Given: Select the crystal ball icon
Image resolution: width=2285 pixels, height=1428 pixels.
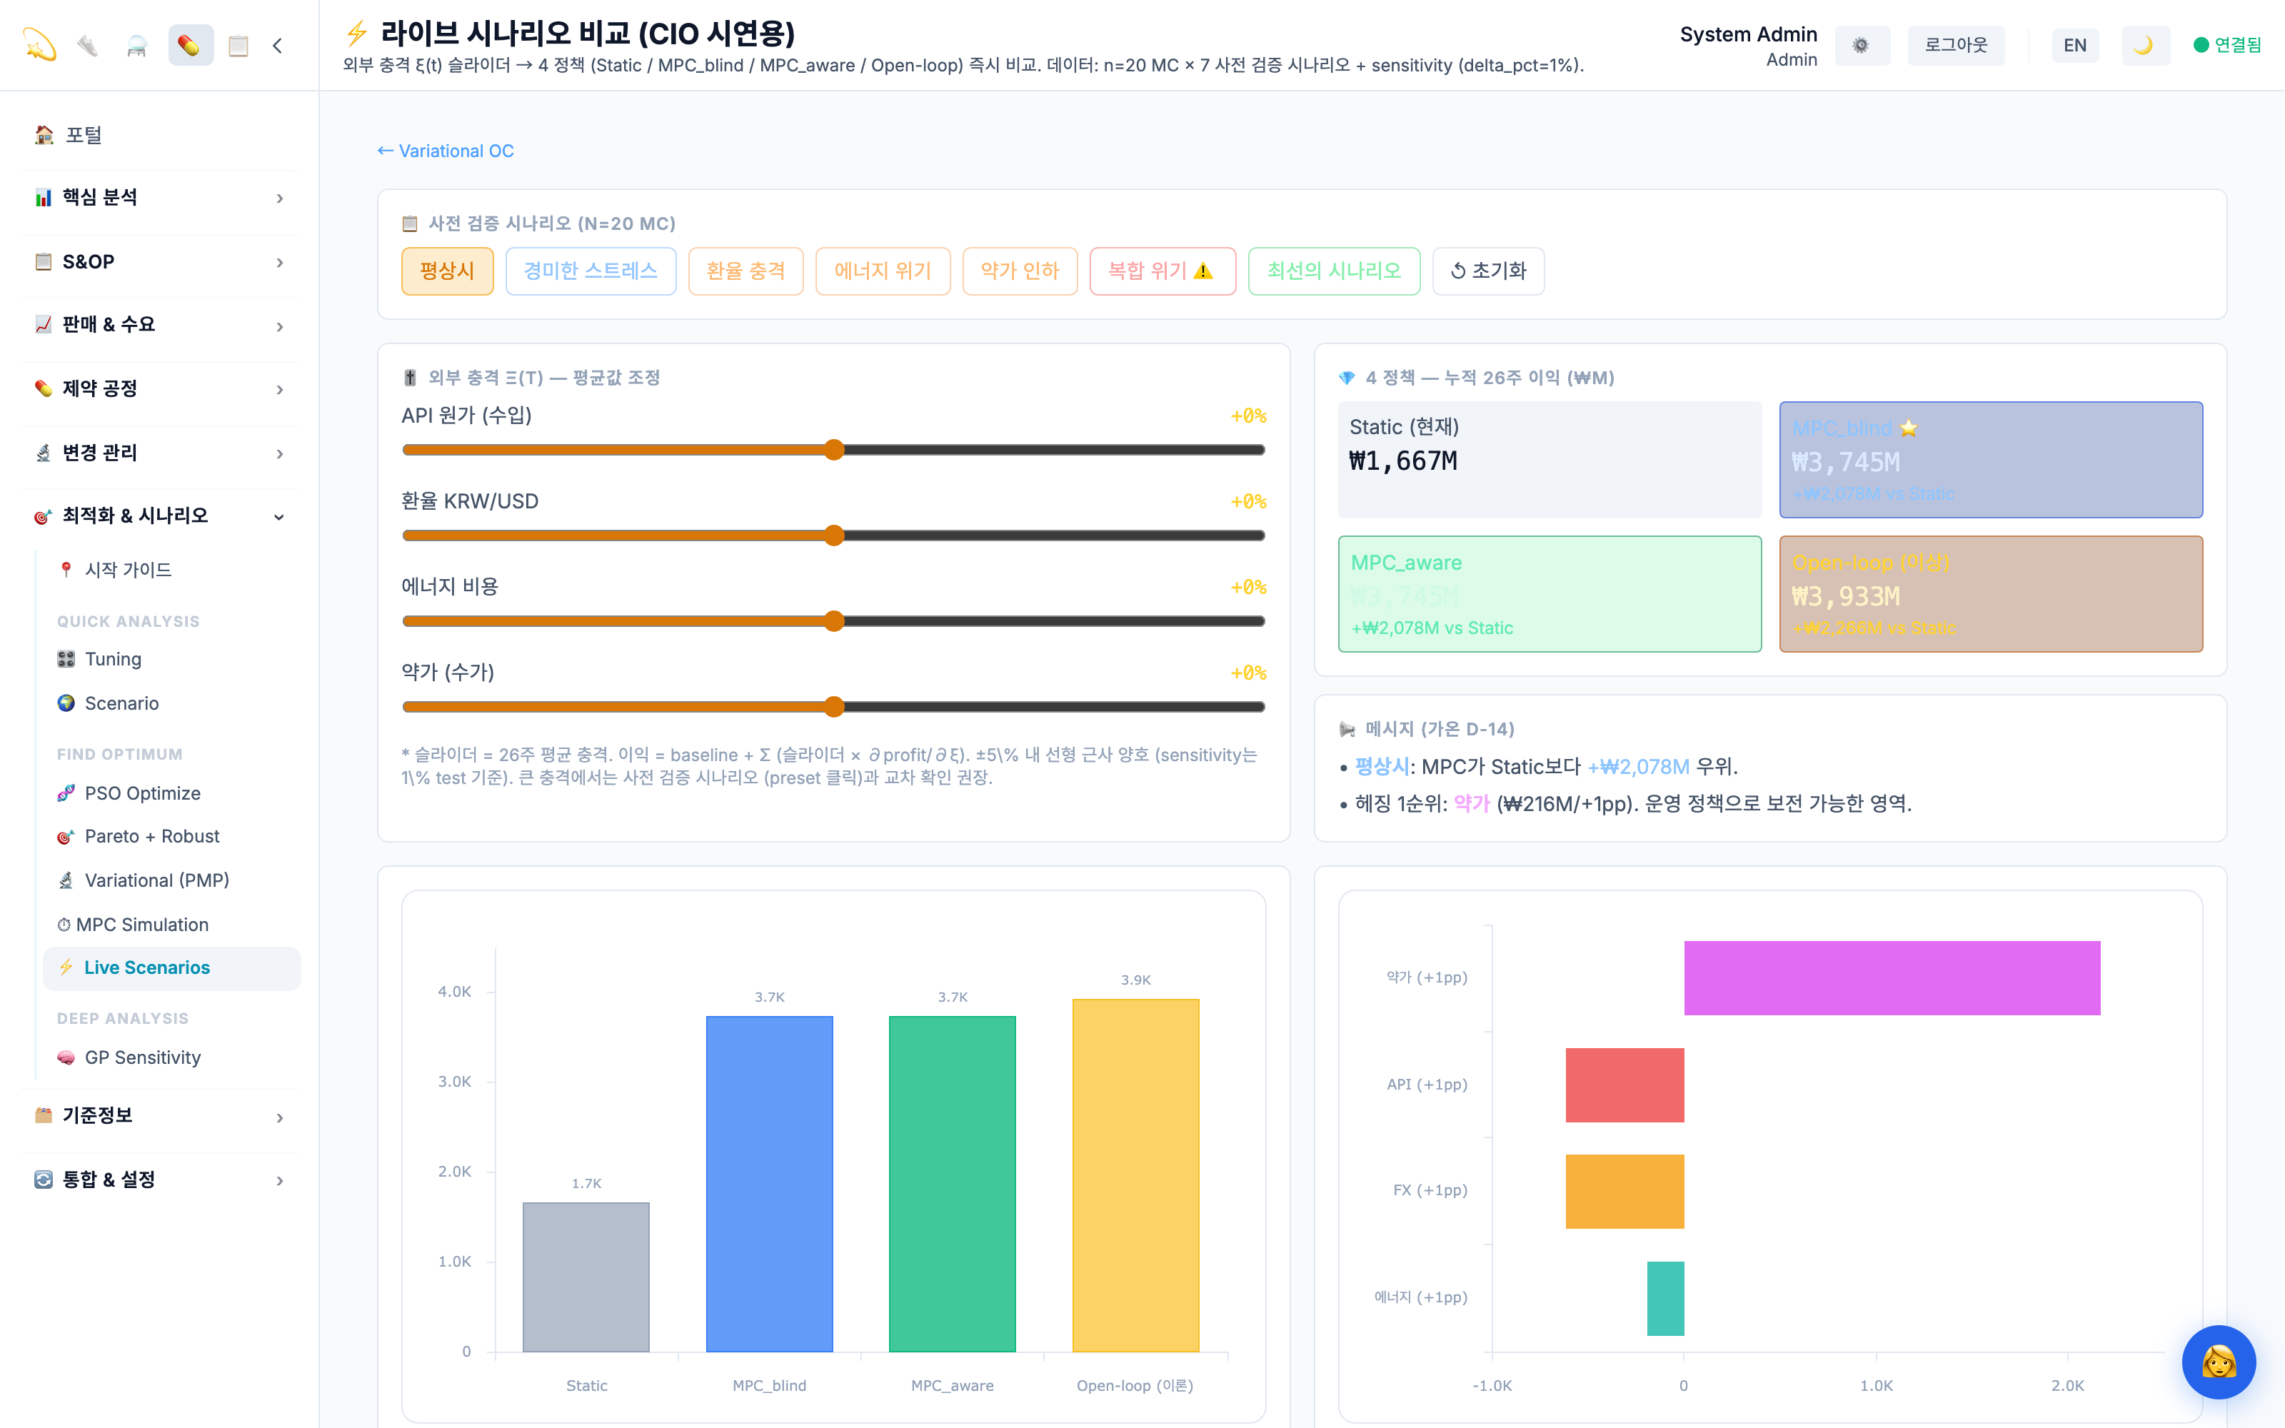Looking at the screenshot, I should click(x=137, y=45).
